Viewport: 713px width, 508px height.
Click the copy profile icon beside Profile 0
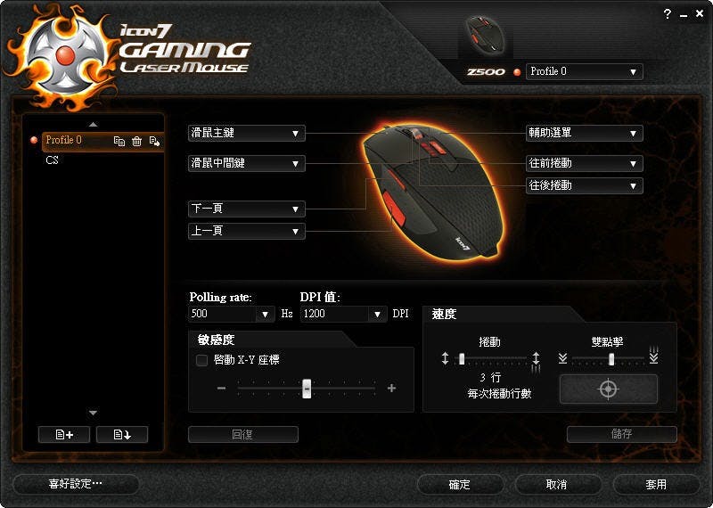tap(119, 142)
